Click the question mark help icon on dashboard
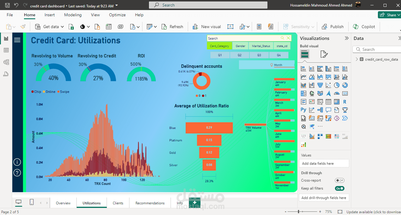401x215 pixels. 17,173
